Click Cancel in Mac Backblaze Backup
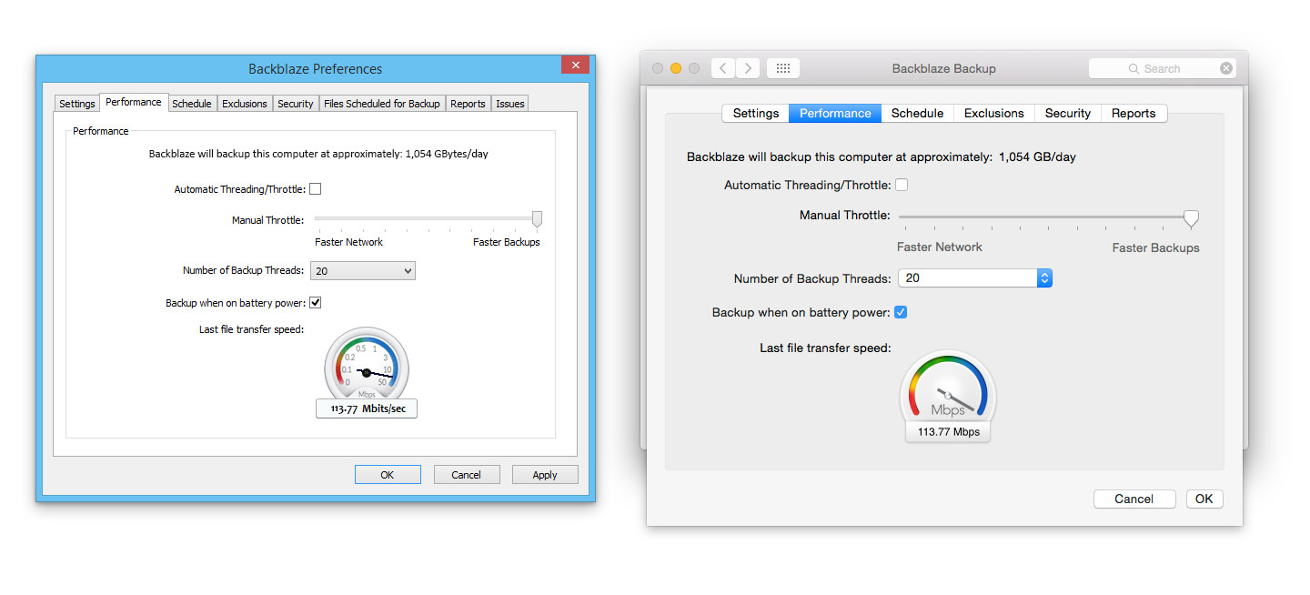The width and height of the screenshot is (1310, 595). click(1134, 499)
